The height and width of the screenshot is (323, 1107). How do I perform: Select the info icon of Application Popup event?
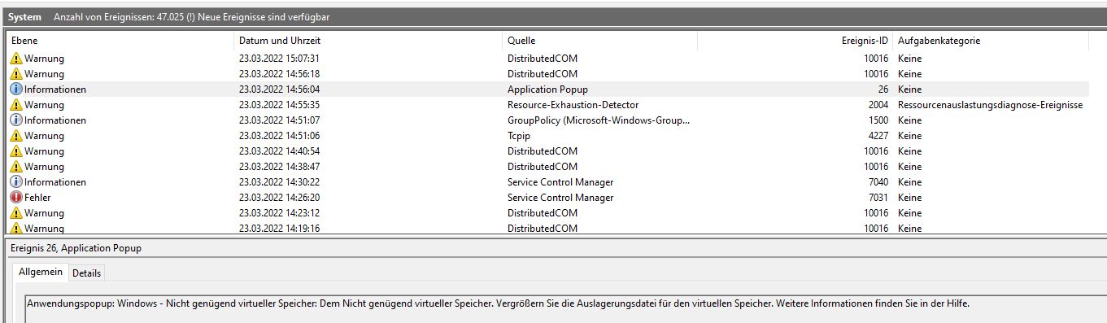(x=16, y=89)
